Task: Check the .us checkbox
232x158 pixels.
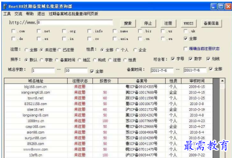Action: click(163, 31)
